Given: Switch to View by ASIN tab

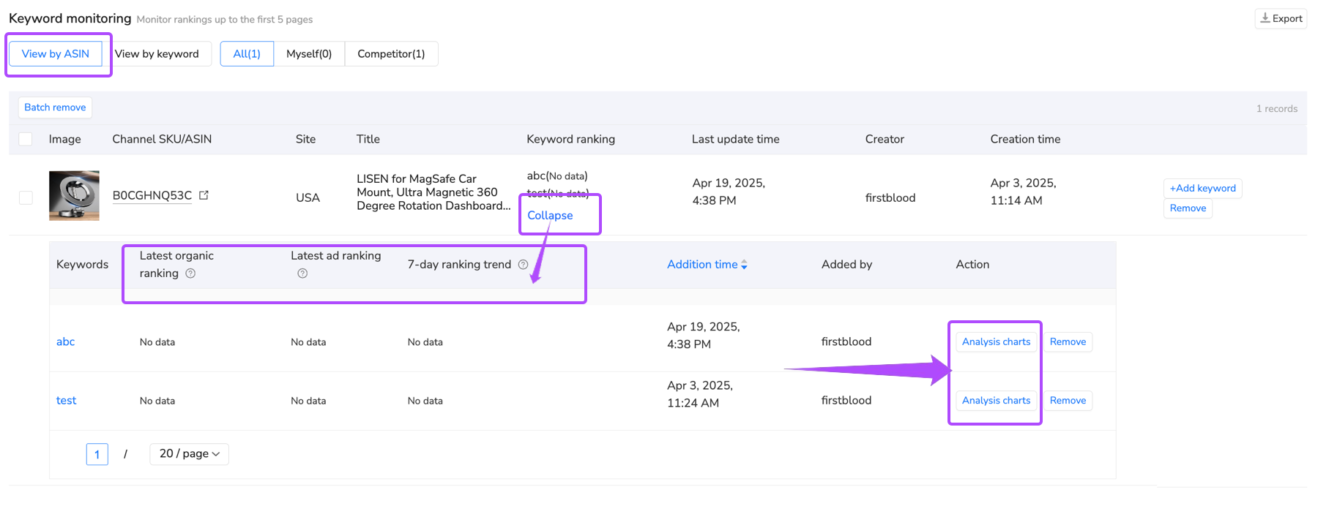Looking at the screenshot, I should pyautogui.click(x=56, y=54).
